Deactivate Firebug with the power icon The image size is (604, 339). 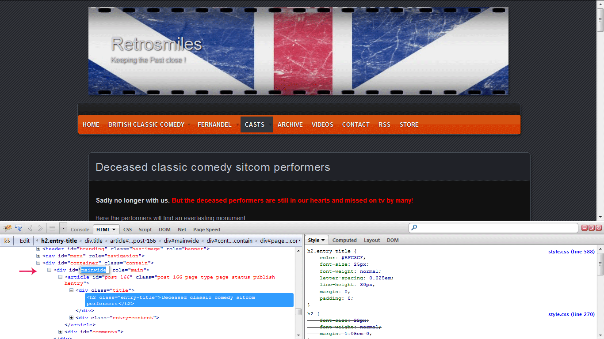coord(599,228)
